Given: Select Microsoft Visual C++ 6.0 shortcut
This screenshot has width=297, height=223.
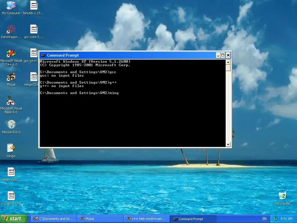Looking at the screenshot, I should coord(11,53).
